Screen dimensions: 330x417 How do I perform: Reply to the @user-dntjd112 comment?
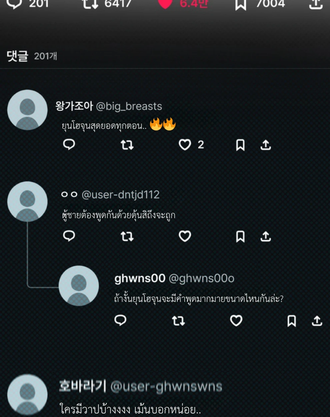click(69, 236)
